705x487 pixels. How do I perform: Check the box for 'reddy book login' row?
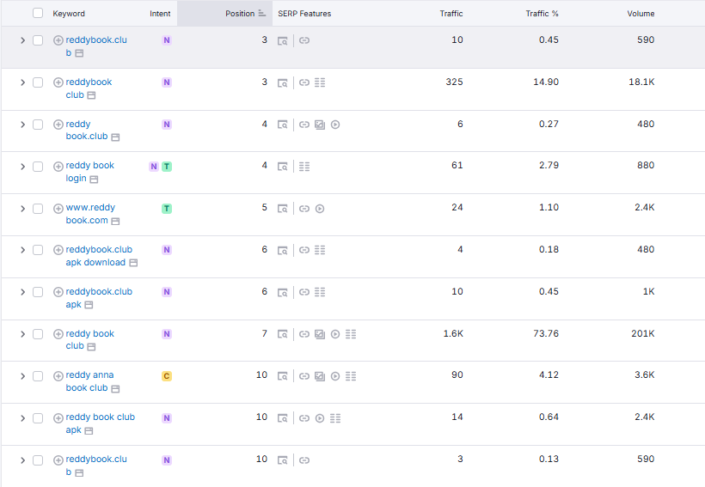coord(38,167)
